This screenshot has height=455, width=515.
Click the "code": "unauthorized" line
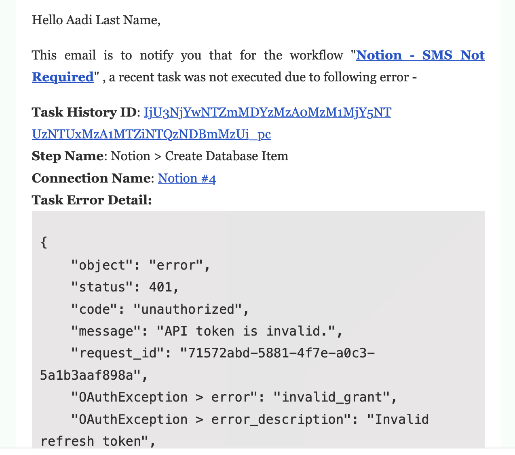160,309
